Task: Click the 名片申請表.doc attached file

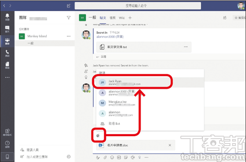Action: (x=136, y=145)
